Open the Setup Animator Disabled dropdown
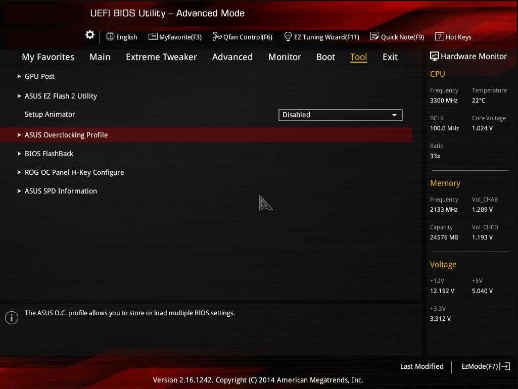 341,115
